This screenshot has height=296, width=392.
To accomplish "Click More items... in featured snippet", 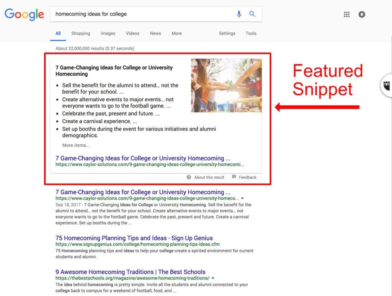I will click(x=76, y=145).
